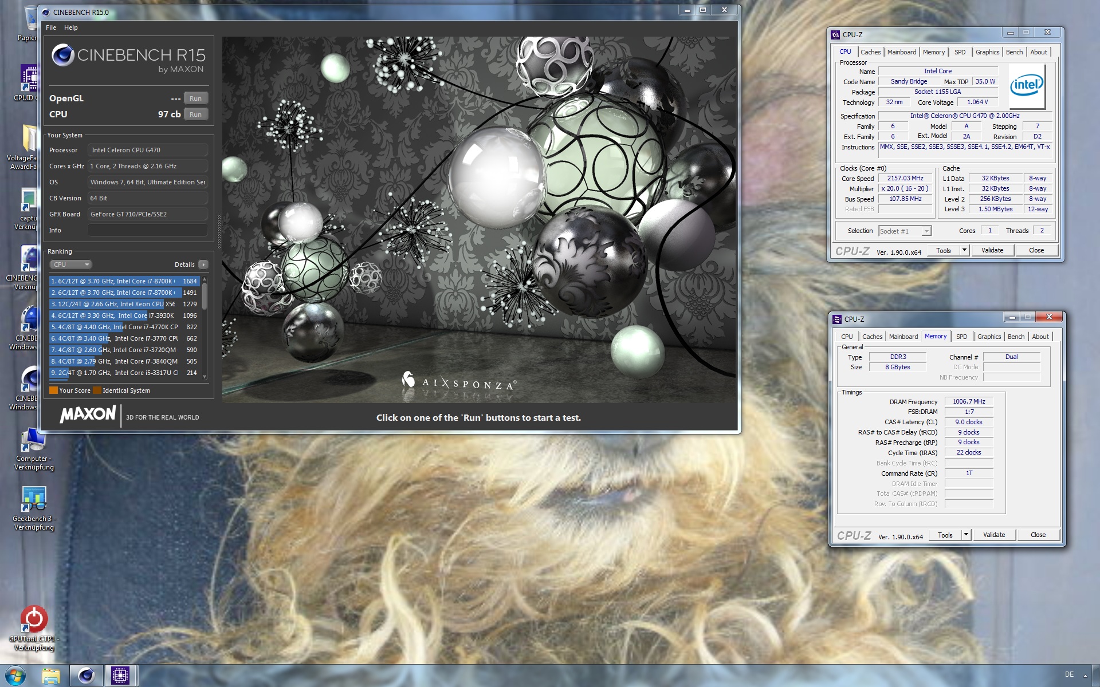This screenshot has height=687, width=1100.
Task: Click the orange Your Score legend swatch
Action: point(53,390)
